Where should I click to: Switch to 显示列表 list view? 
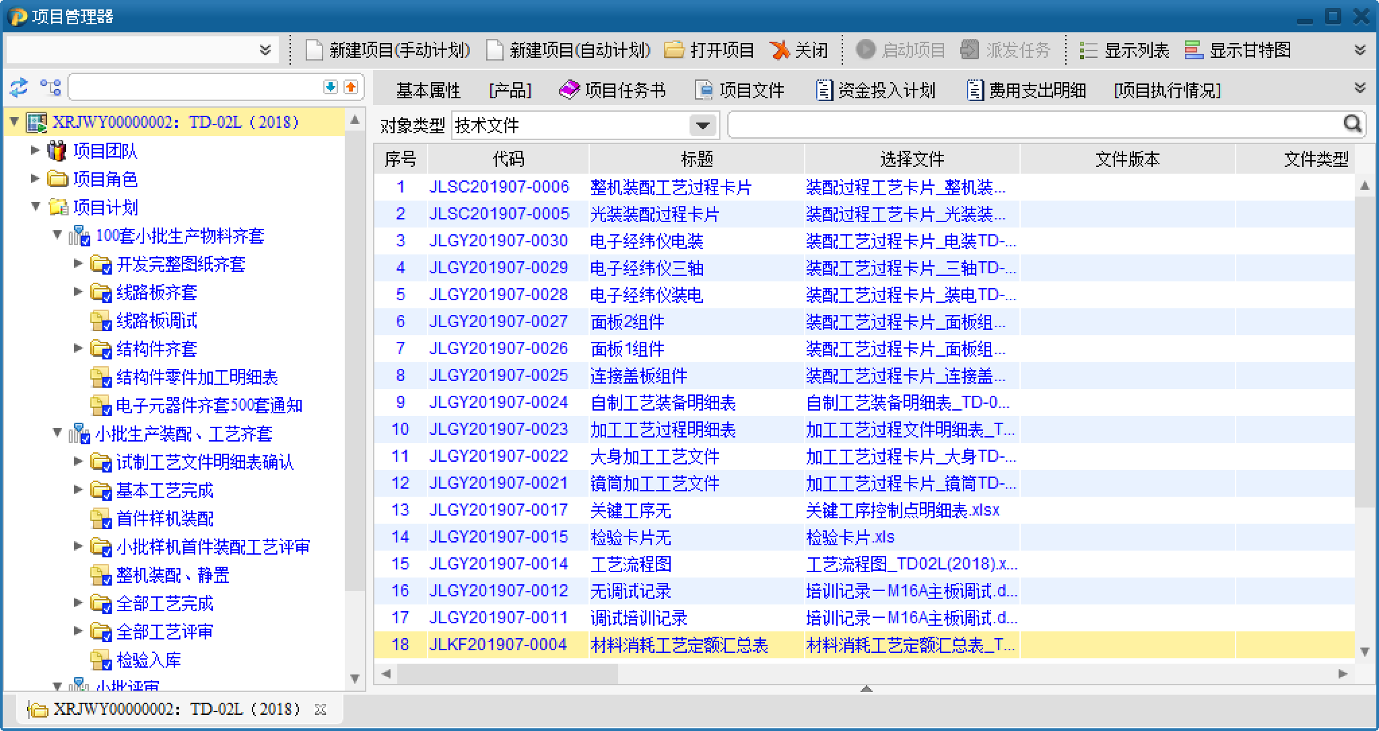point(1124,50)
